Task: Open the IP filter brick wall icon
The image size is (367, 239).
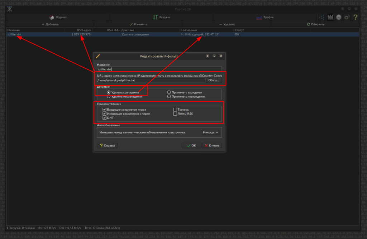Action: pos(330,17)
